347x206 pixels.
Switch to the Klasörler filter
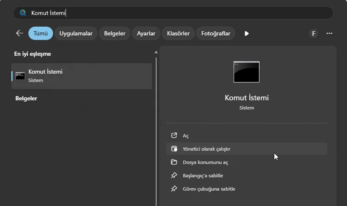(178, 33)
